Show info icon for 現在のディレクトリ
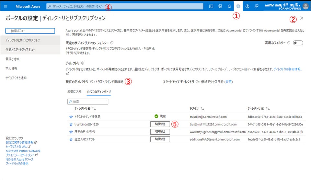This screenshot has height=180, width=311. [x=91, y=81]
